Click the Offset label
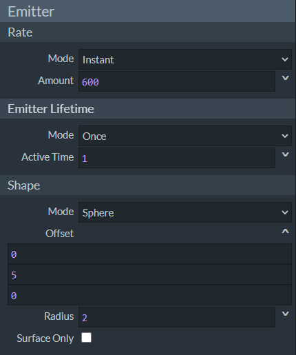The width and height of the screenshot is (296, 355). [60, 234]
